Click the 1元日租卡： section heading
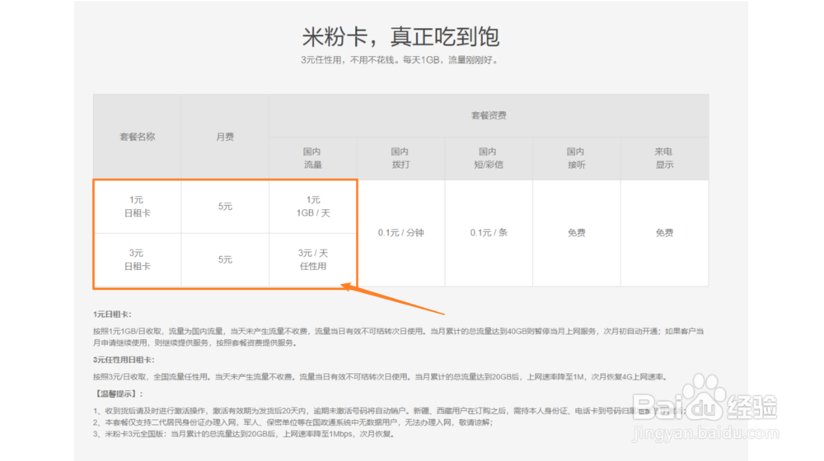 coord(112,314)
